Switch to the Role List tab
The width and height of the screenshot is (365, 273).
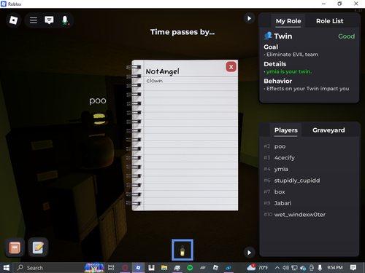tap(330, 21)
